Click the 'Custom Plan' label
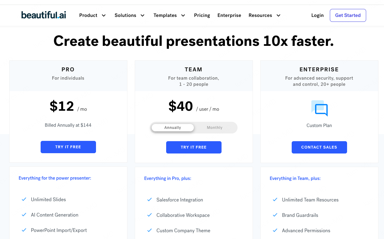 pos(319,125)
